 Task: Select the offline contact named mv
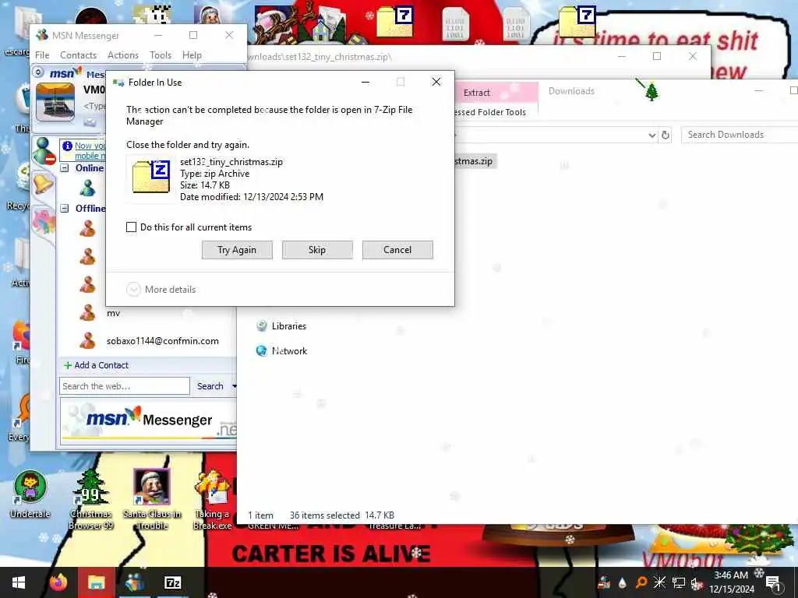[114, 313]
